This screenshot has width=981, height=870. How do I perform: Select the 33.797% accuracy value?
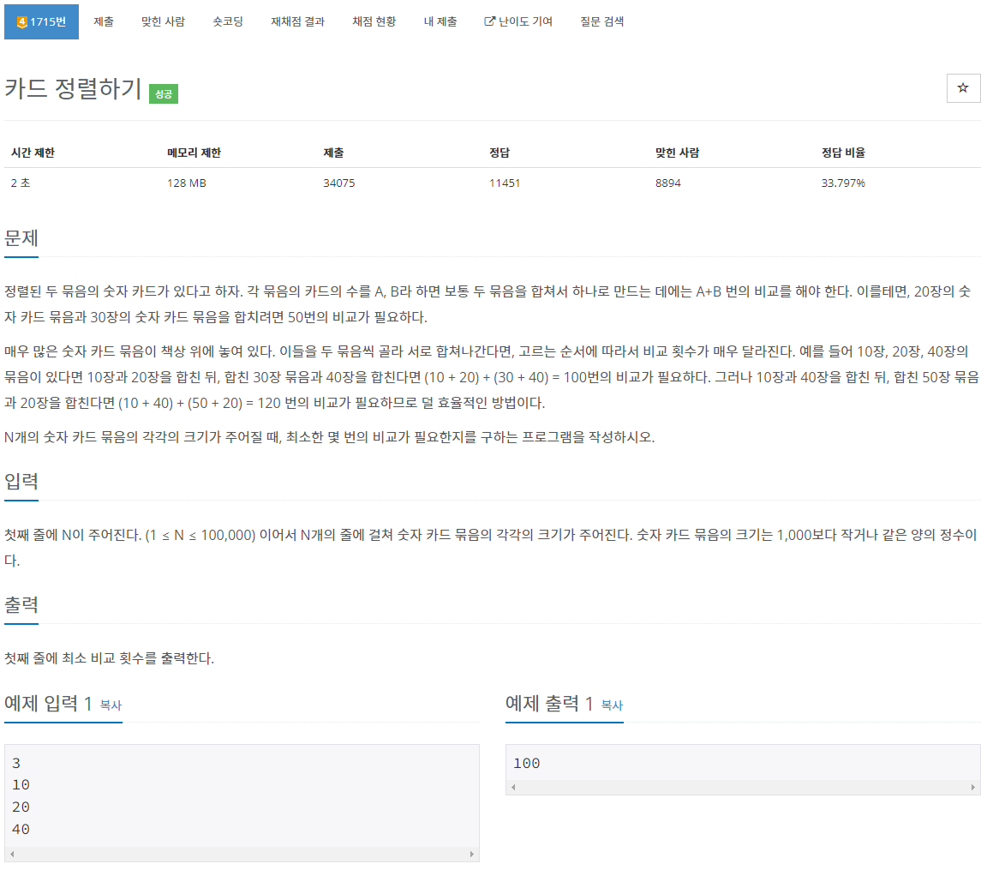(843, 183)
